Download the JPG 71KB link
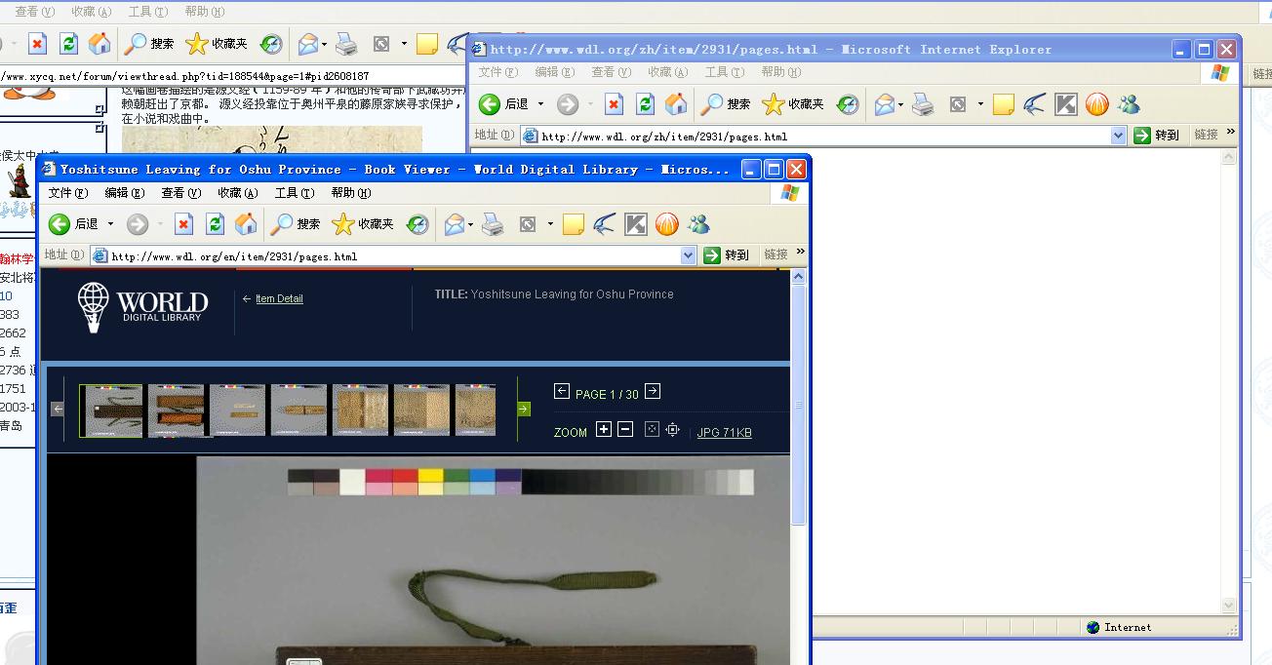The width and height of the screenshot is (1272, 665). (x=724, y=433)
